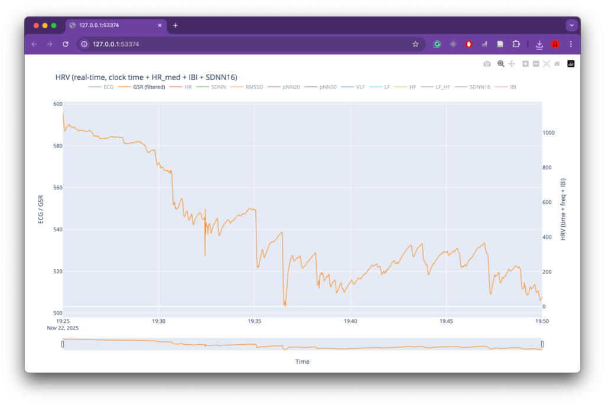Reset axes with the home icon
Screen dimensions: 605x405
(557, 64)
